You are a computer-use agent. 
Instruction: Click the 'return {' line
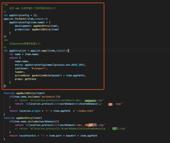tap(15, 58)
